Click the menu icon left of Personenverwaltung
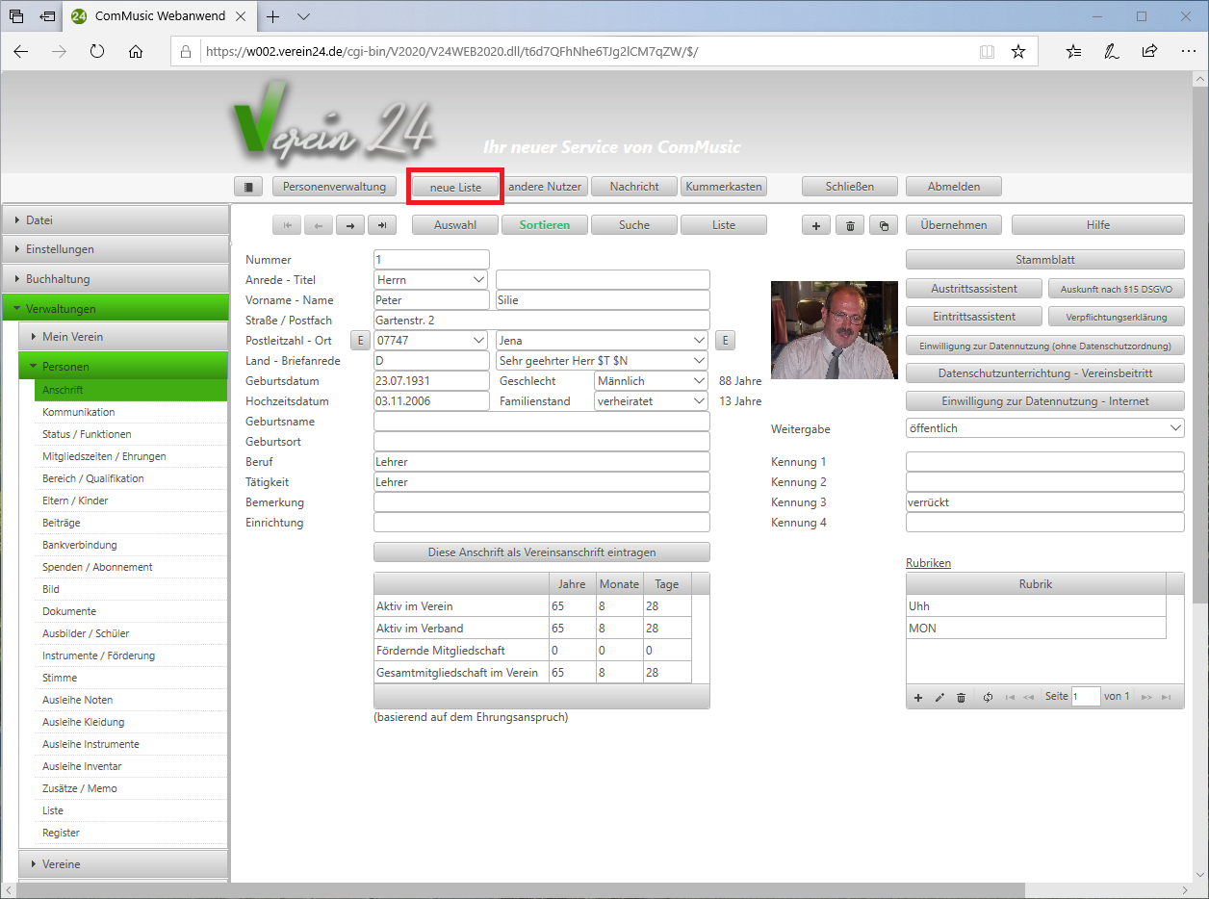The height and width of the screenshot is (899, 1209). (248, 187)
